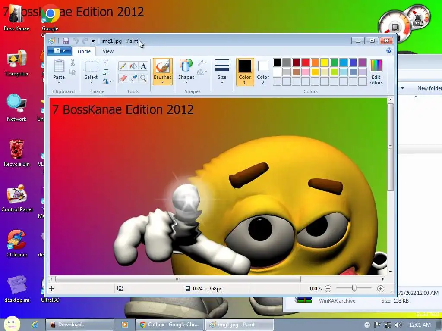Click the vertical scrollbar up arrow
The height and width of the screenshot is (331, 442).
coord(390,100)
